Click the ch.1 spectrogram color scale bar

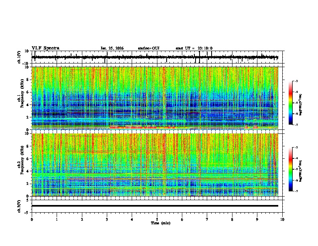tap(291, 103)
